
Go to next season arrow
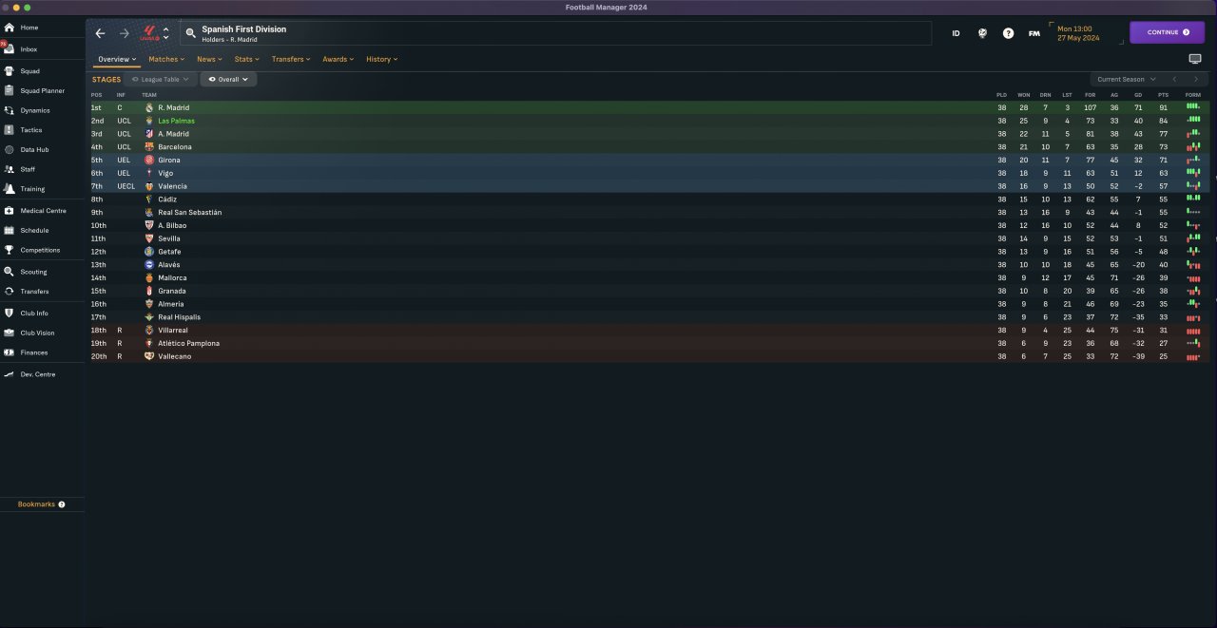tap(1197, 80)
